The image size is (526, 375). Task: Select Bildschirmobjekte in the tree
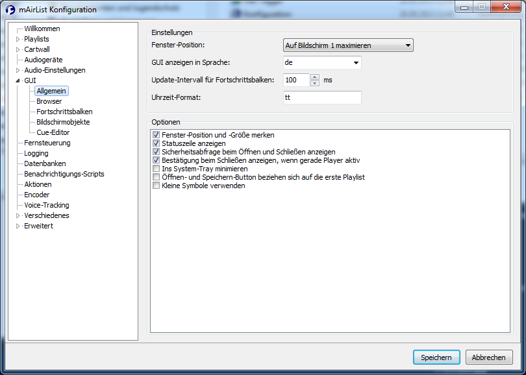63,122
